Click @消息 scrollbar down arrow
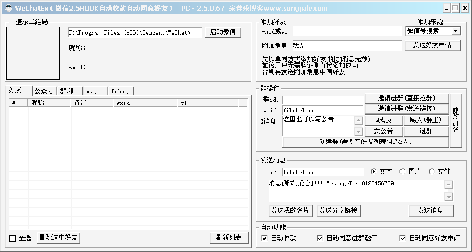Screen dimensions: 472x252 click(358, 132)
